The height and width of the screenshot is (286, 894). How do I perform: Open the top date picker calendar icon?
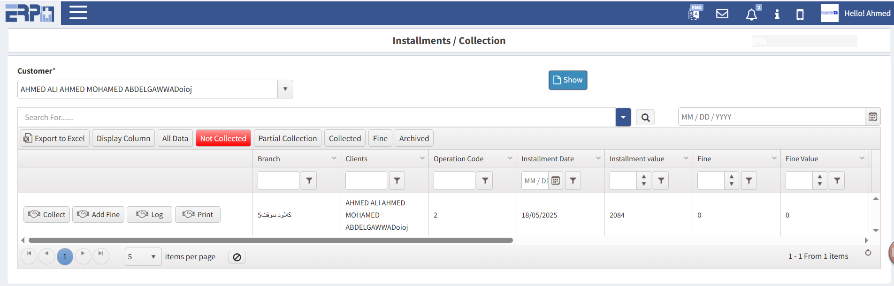tap(872, 117)
